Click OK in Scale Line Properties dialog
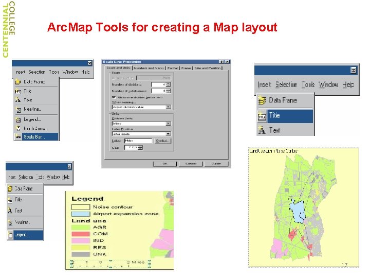 click(165, 164)
